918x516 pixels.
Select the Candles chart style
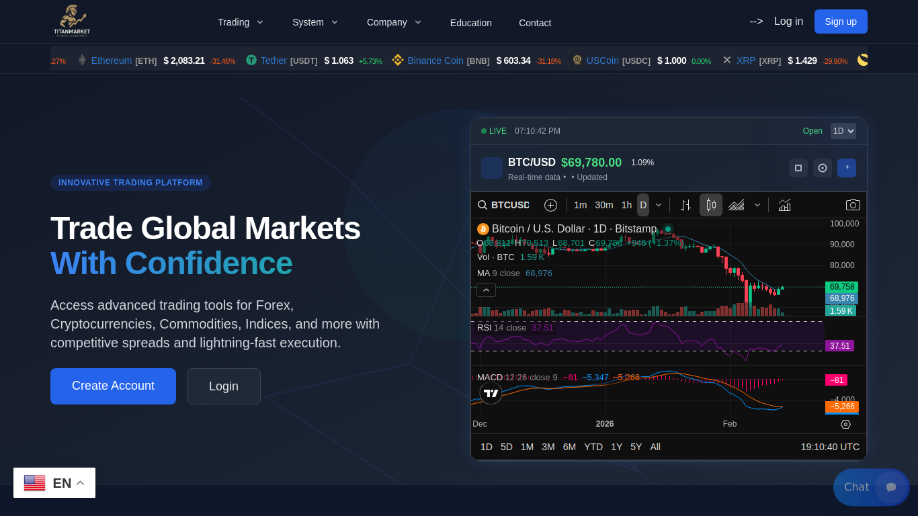click(711, 205)
